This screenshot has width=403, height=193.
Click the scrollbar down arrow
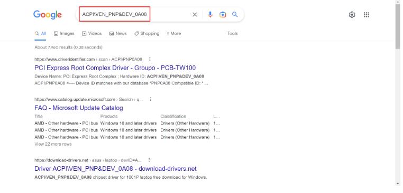[398, 184]
